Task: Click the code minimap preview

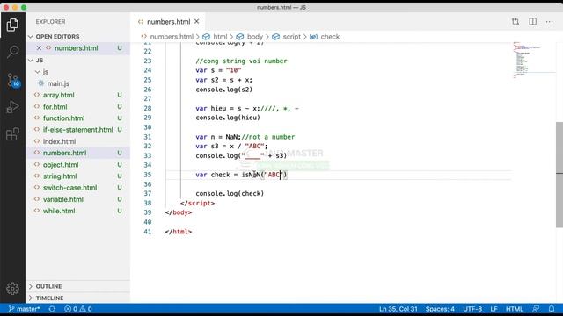Action: [533, 61]
